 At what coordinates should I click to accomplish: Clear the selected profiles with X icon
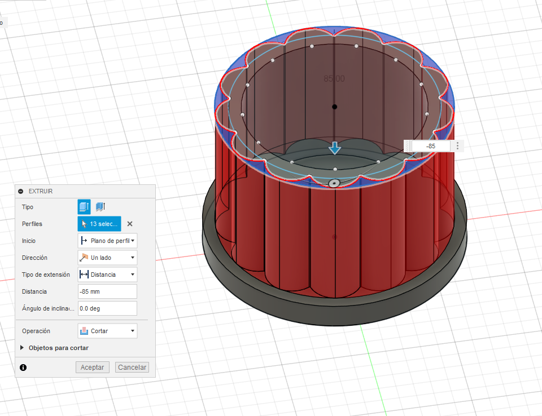(129, 224)
